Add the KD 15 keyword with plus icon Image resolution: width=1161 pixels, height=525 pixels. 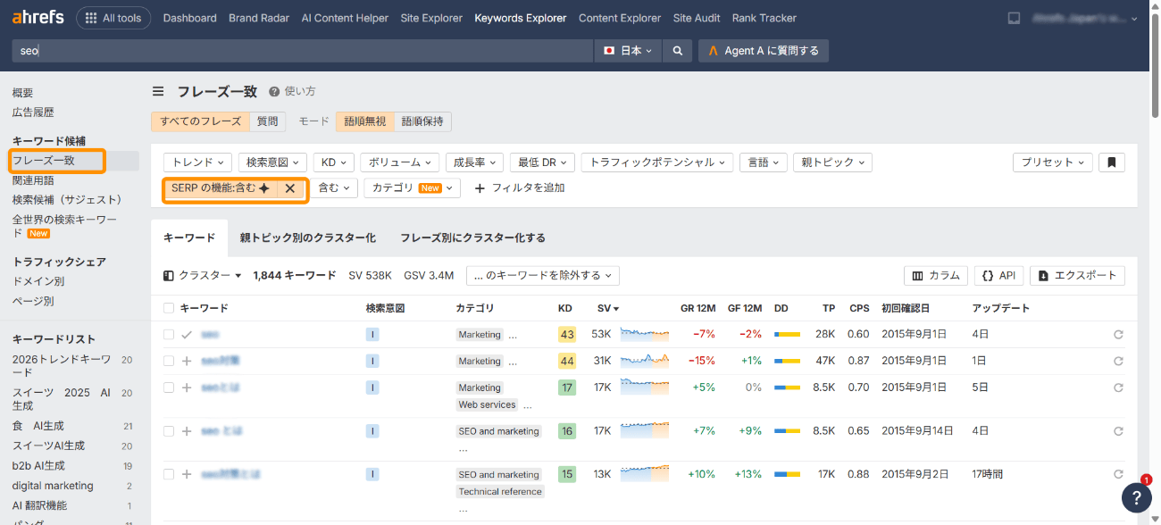[187, 474]
